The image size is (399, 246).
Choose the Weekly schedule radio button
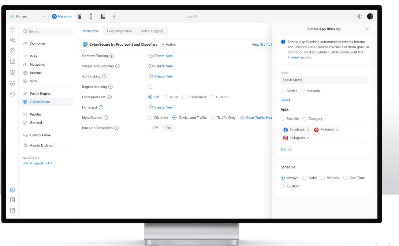tap(323, 178)
